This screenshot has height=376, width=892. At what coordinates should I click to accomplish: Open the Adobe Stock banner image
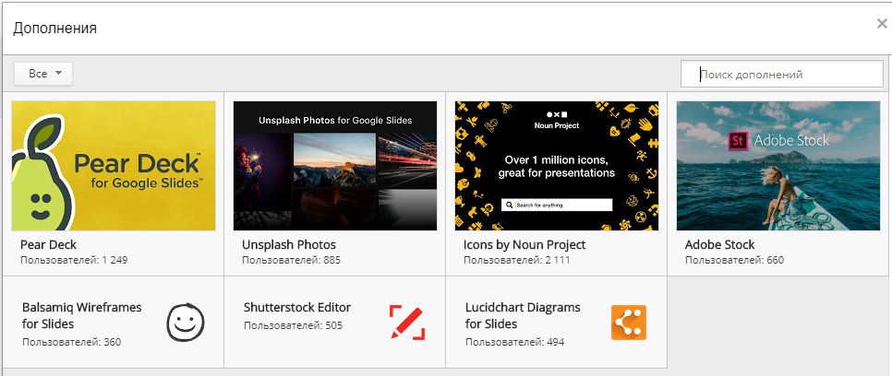tap(778, 166)
